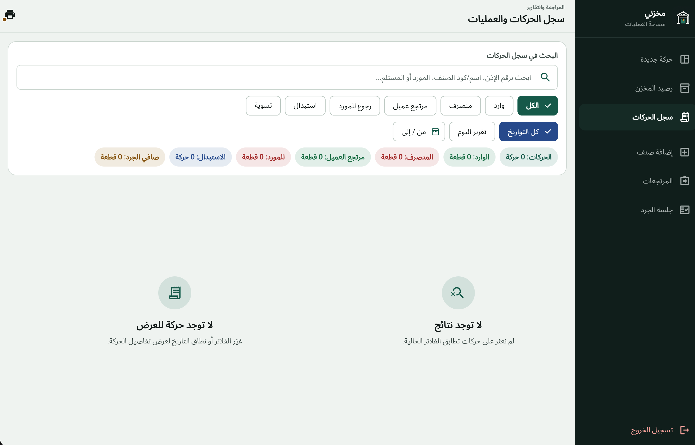
Task: Click the logout arrow icon
Action: pos(684,430)
